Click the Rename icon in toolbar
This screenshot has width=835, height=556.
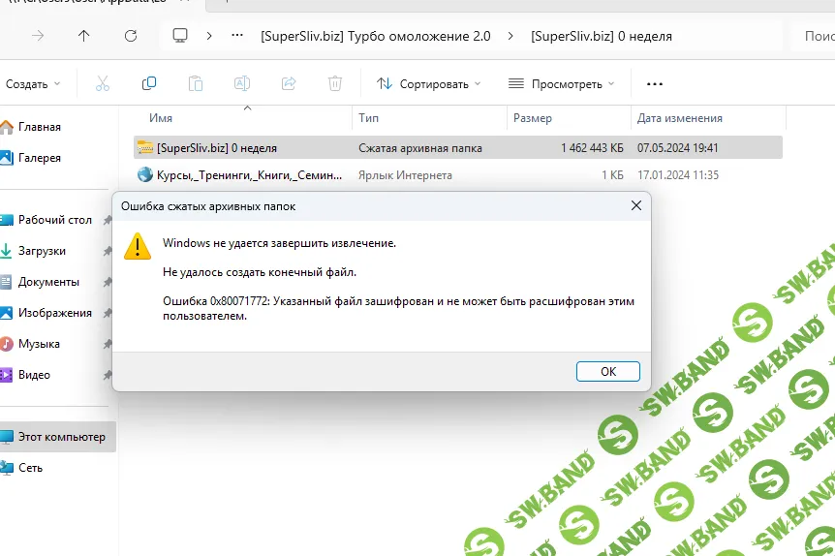242,84
